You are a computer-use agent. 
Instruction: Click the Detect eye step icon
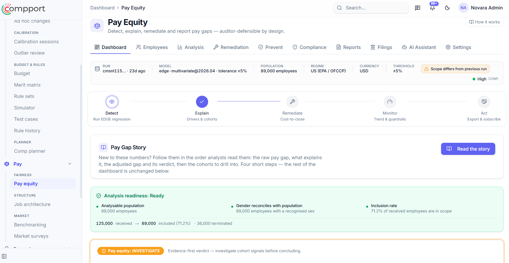[112, 102]
